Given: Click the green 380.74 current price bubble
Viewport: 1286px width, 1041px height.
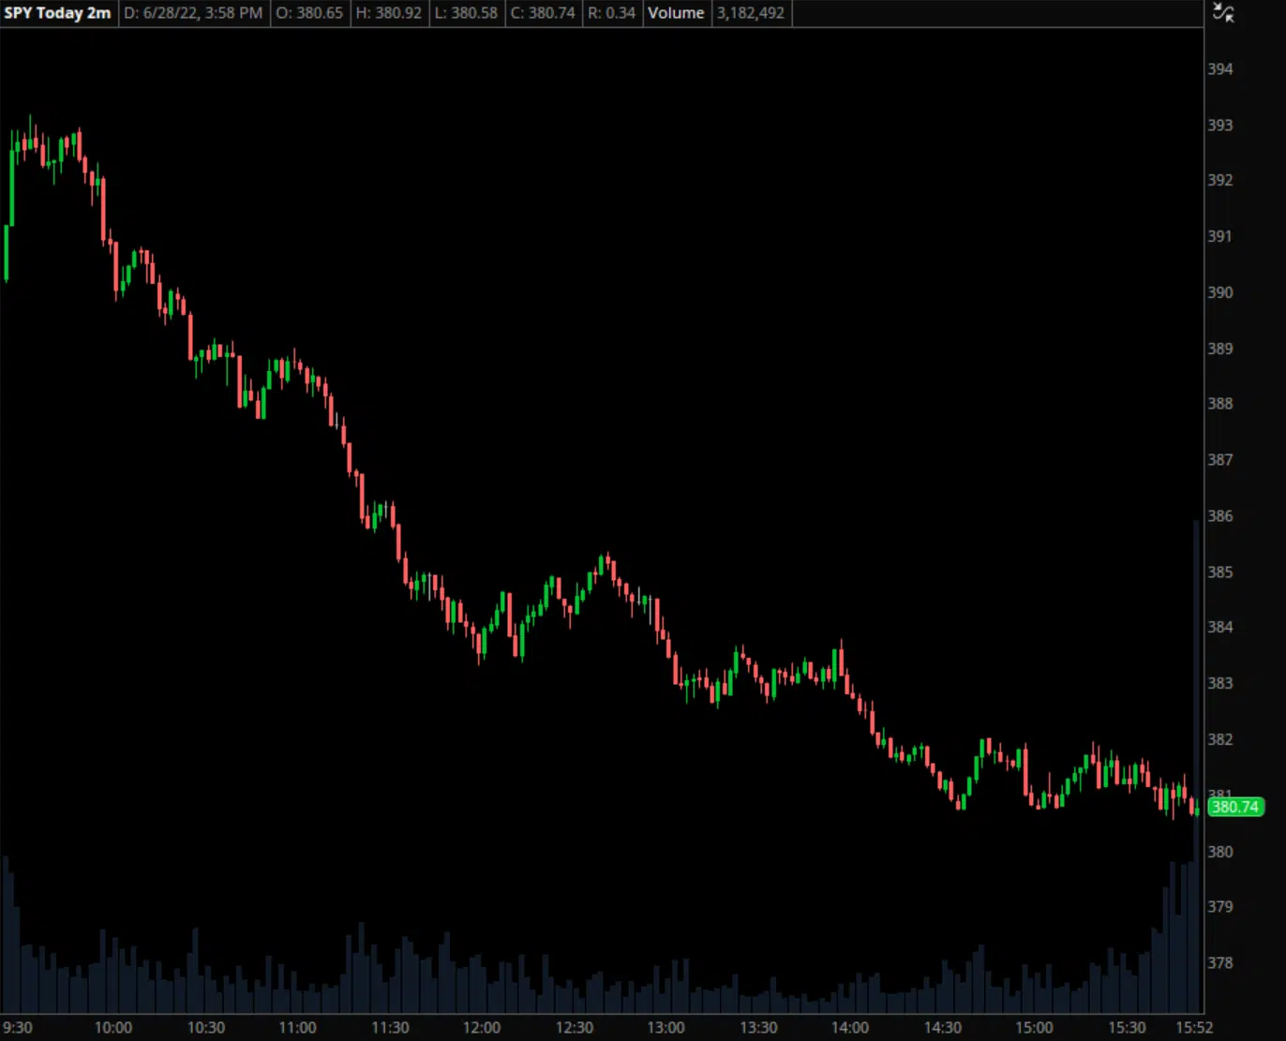Looking at the screenshot, I should coord(1234,807).
